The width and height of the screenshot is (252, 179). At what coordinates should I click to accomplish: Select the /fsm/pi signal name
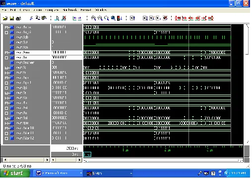(x=21, y=88)
